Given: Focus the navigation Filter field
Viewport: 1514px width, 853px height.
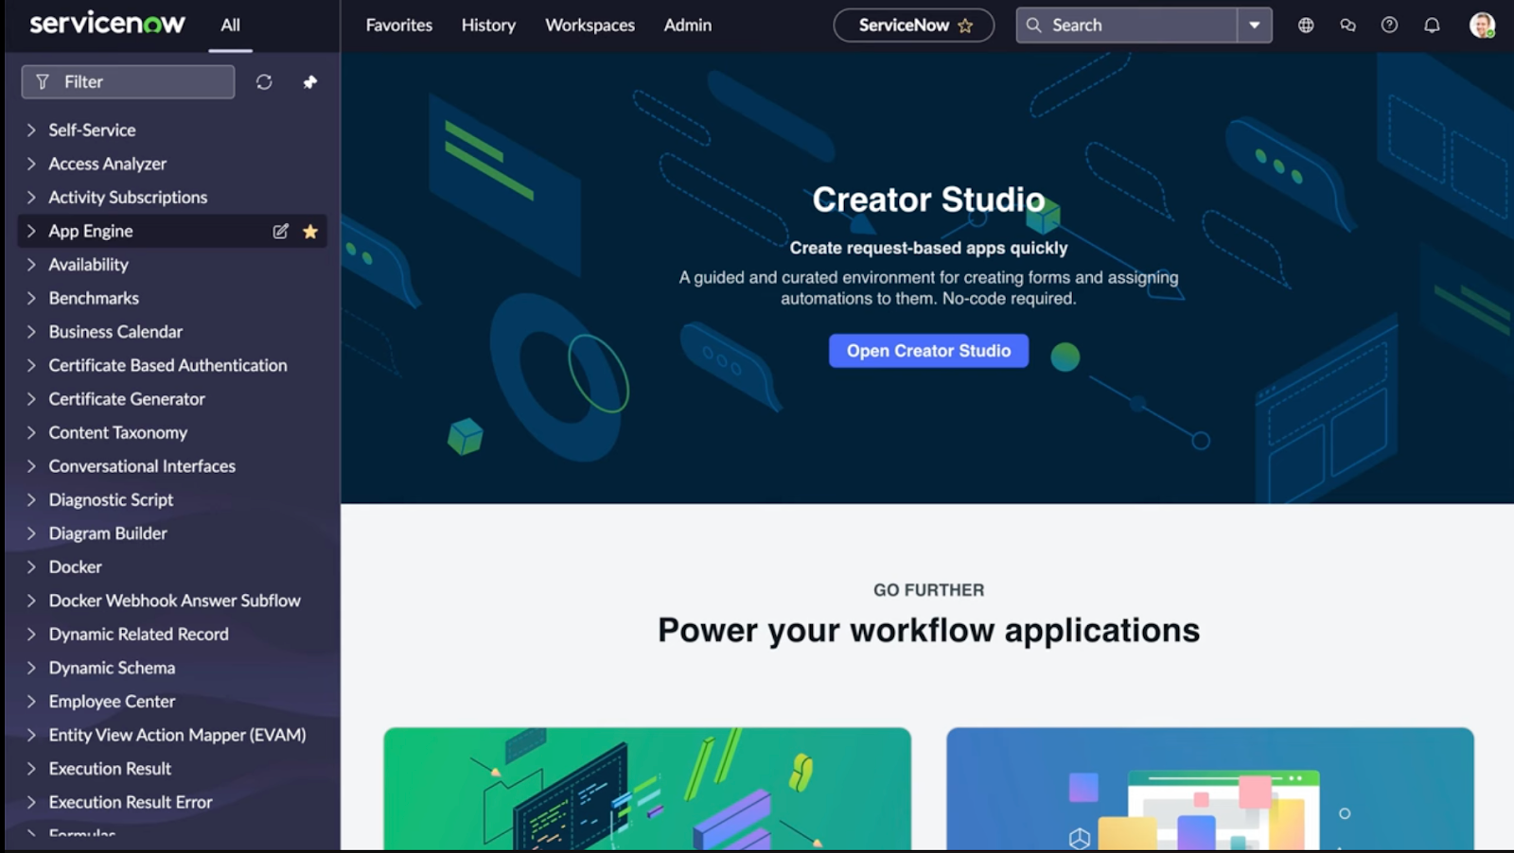Looking at the screenshot, I should click(128, 82).
